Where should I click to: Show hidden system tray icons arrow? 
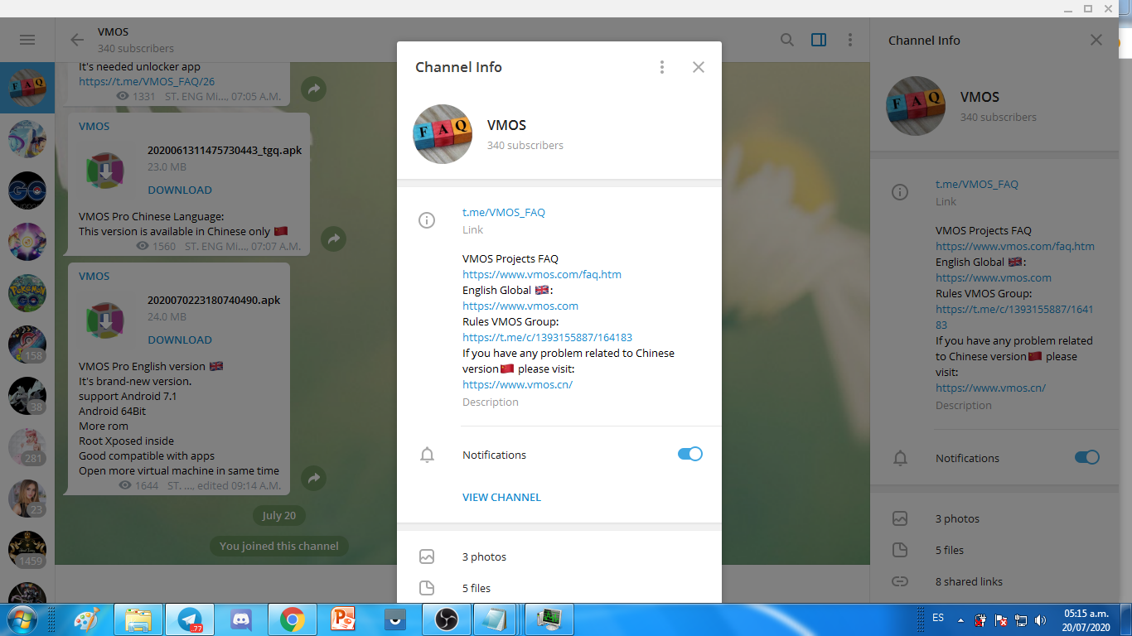point(960,619)
